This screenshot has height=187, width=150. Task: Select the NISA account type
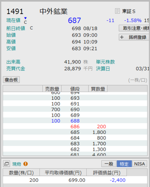pos(140,164)
